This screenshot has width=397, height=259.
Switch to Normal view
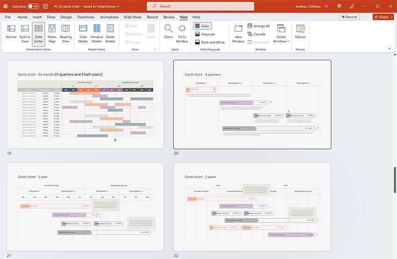[11, 32]
